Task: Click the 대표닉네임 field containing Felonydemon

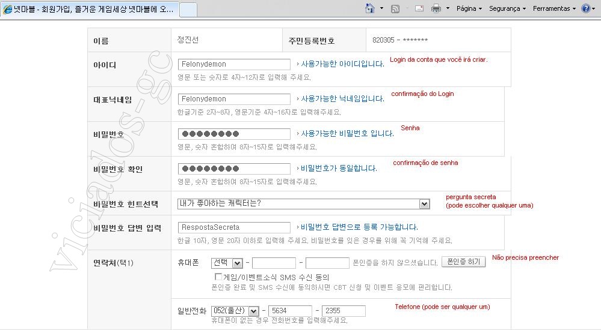Action: pos(234,99)
